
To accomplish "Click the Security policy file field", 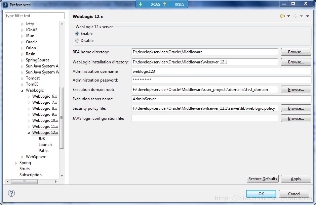I will click(x=204, y=108).
